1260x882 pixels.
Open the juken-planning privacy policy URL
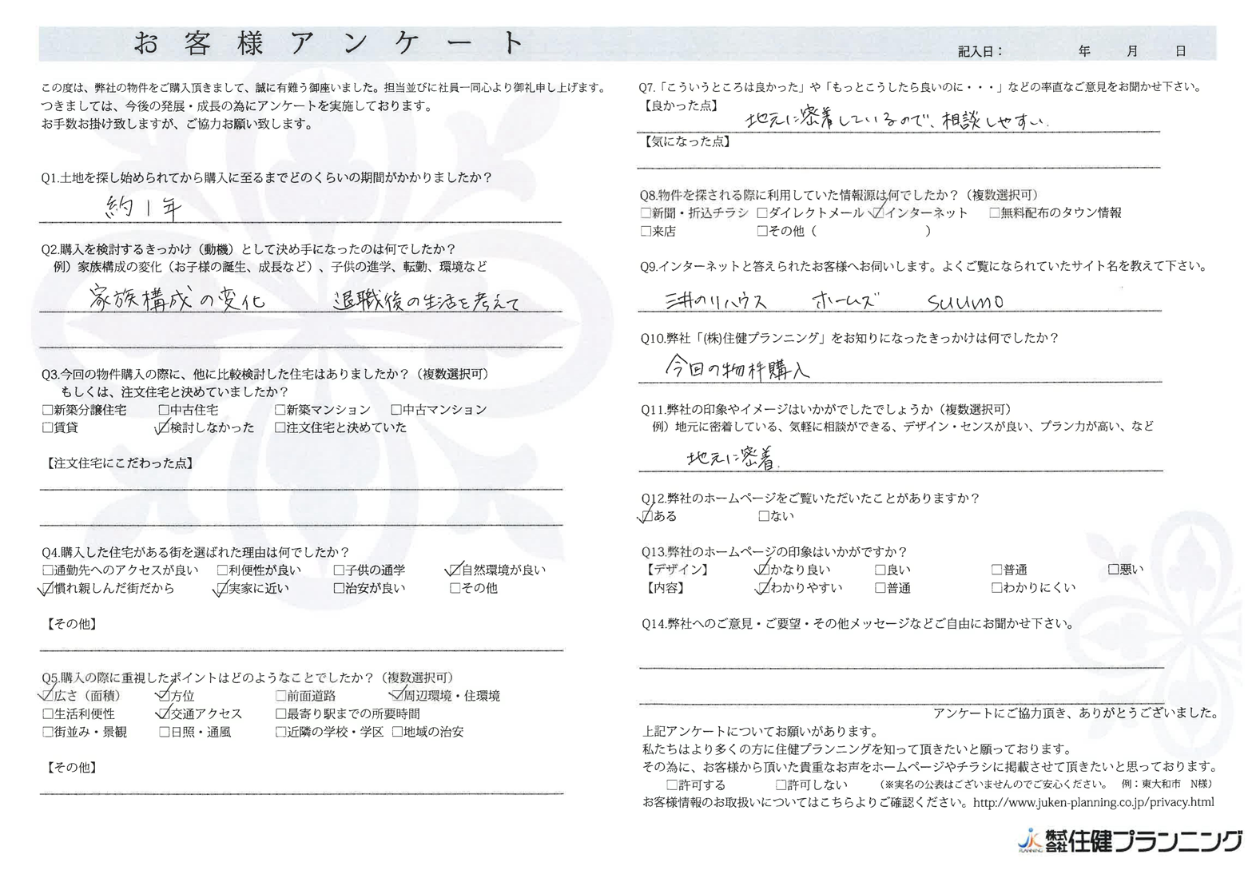click(x=1093, y=802)
